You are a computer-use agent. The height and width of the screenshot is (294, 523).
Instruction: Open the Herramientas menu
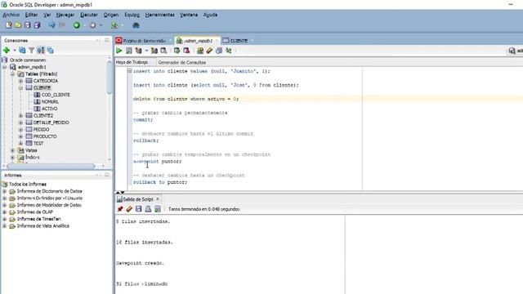[160, 15]
